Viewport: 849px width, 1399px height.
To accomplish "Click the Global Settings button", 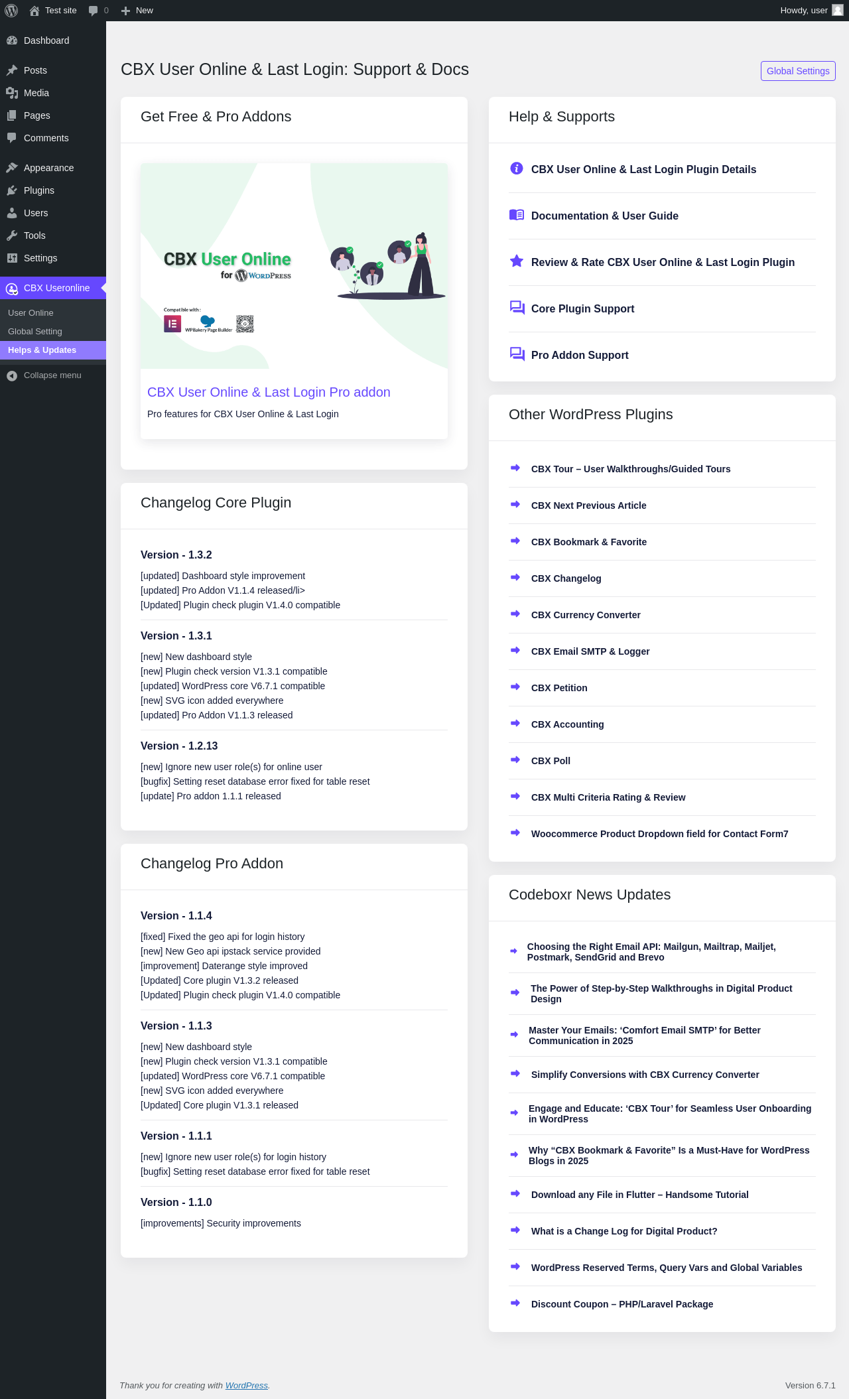I will point(798,71).
